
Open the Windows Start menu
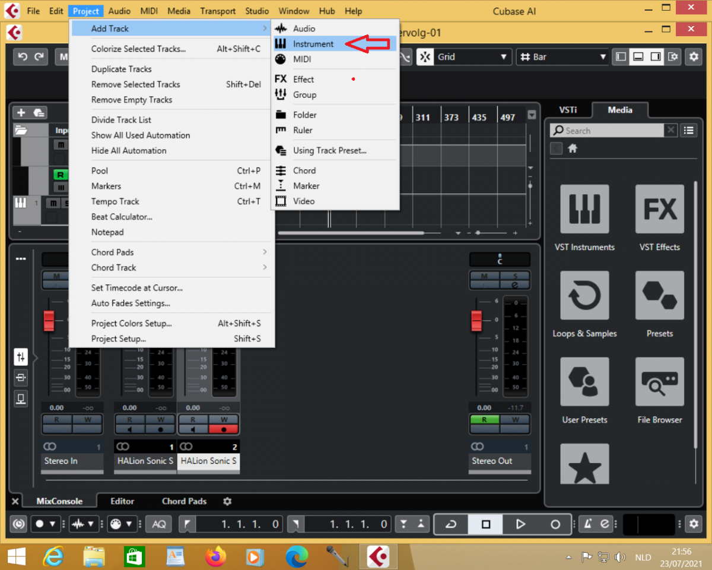16,557
